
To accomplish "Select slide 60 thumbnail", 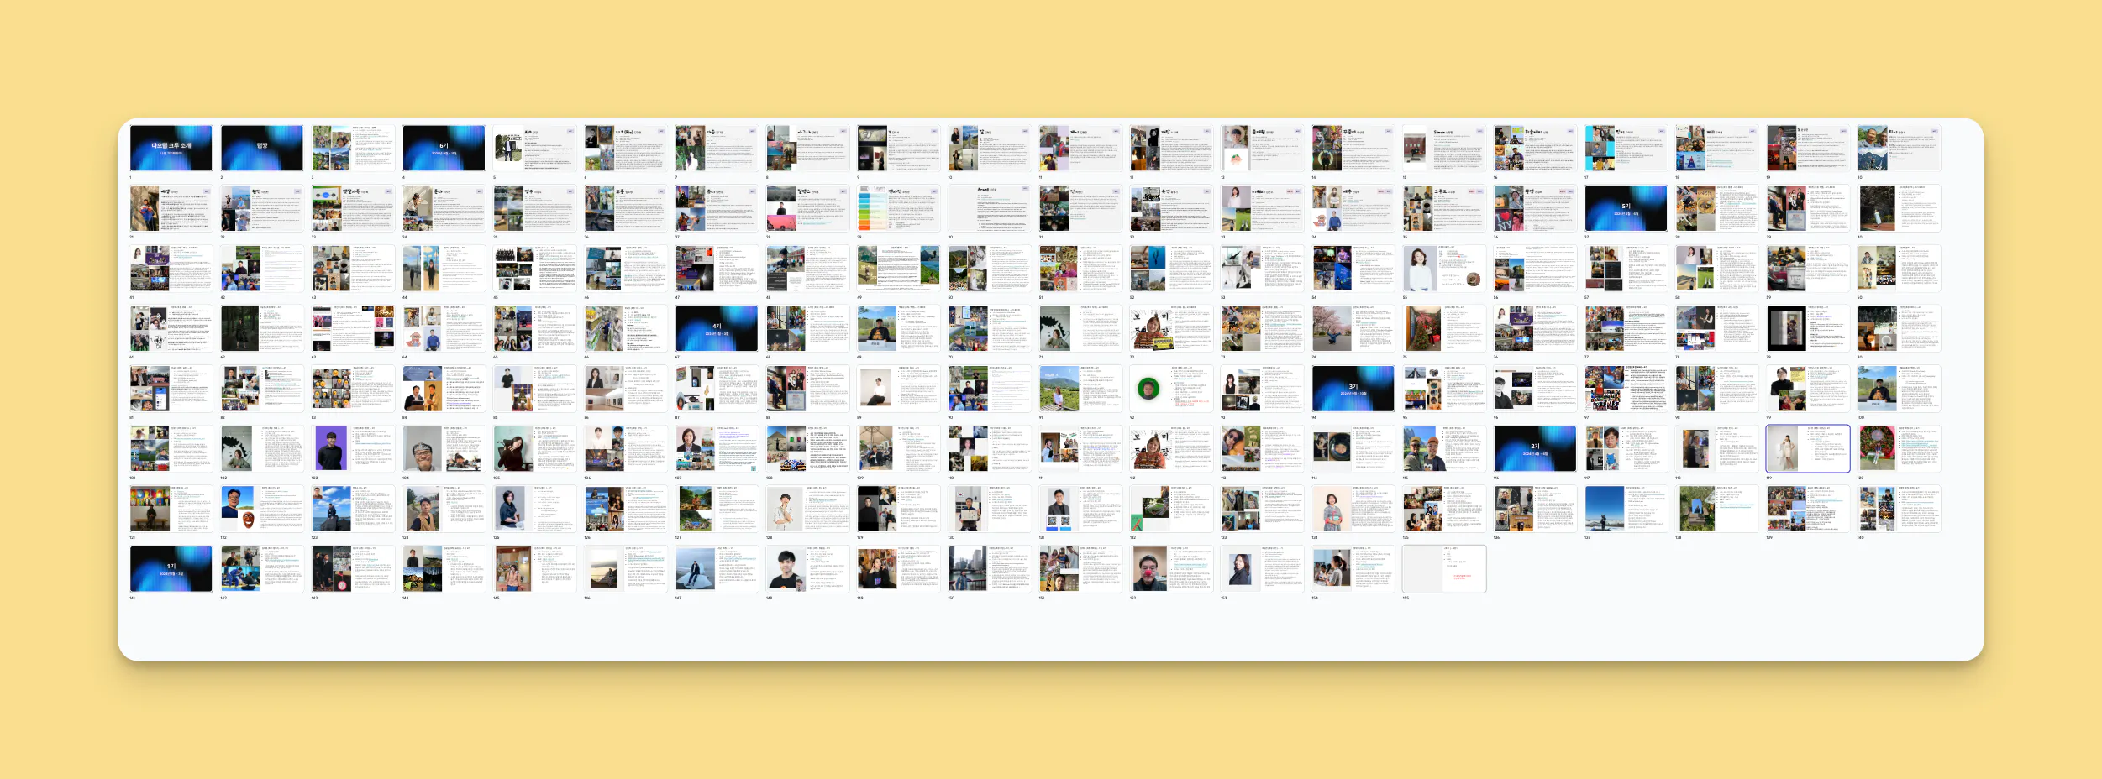I will 1899,269.
